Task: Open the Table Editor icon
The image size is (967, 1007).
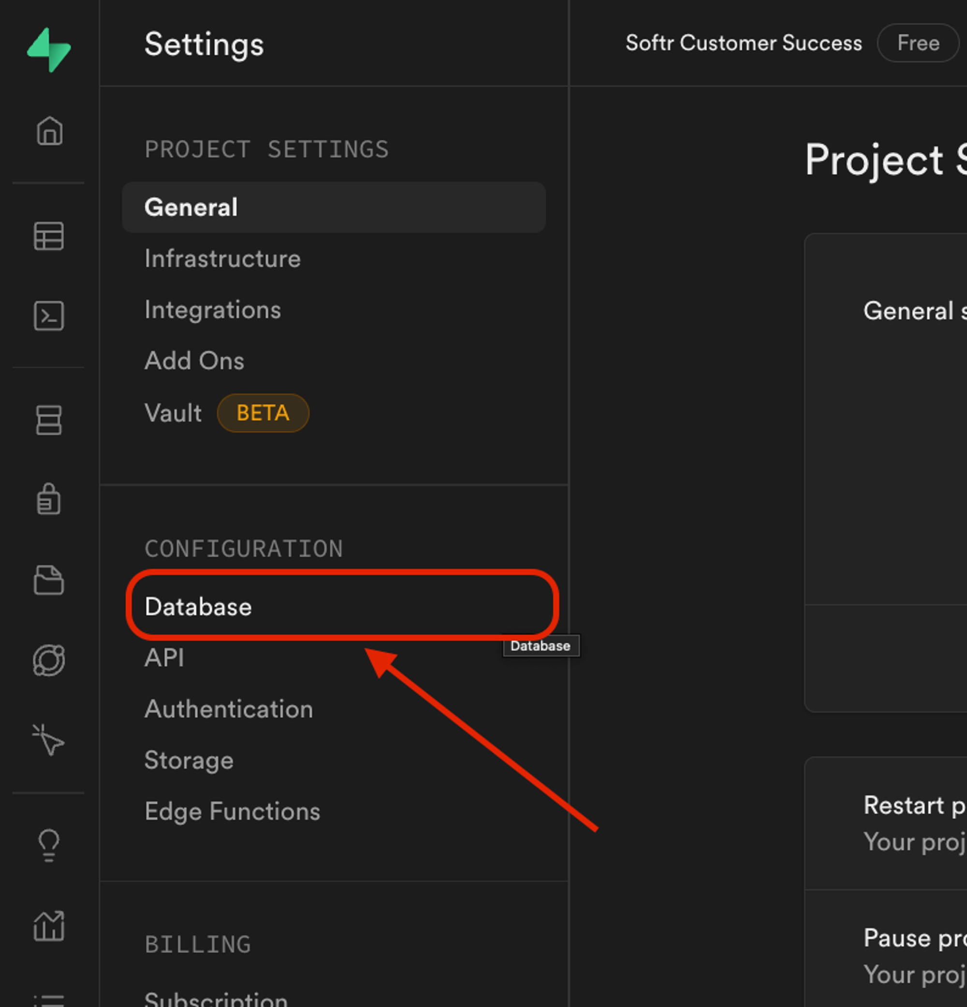Action: (49, 236)
